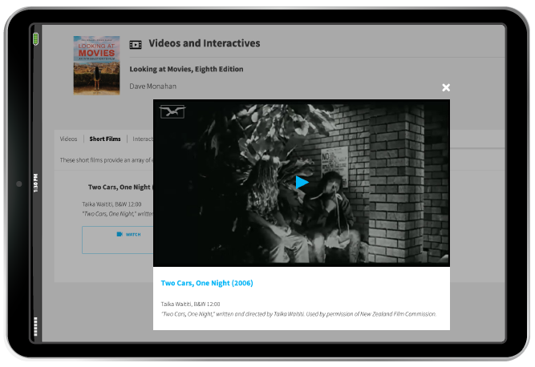
Task: Close the video popup with the X
Action: pyautogui.click(x=446, y=87)
